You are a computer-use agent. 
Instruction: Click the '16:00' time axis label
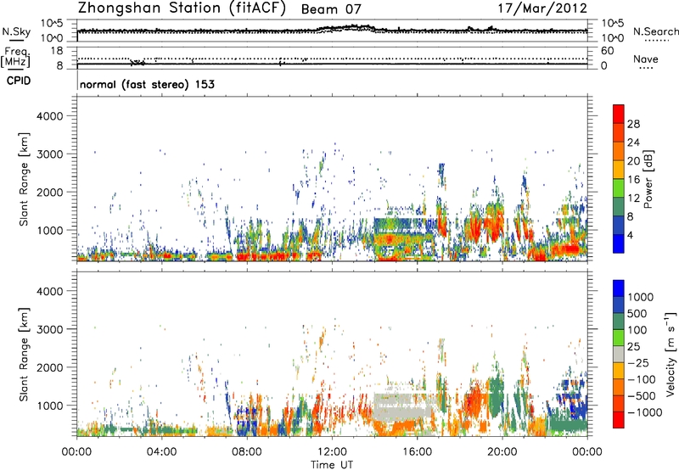[417, 452]
